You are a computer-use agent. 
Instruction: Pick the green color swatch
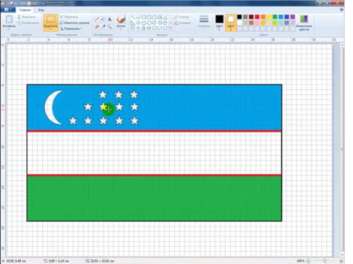(x=275, y=17)
